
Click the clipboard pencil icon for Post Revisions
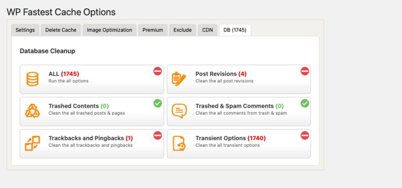click(x=179, y=79)
